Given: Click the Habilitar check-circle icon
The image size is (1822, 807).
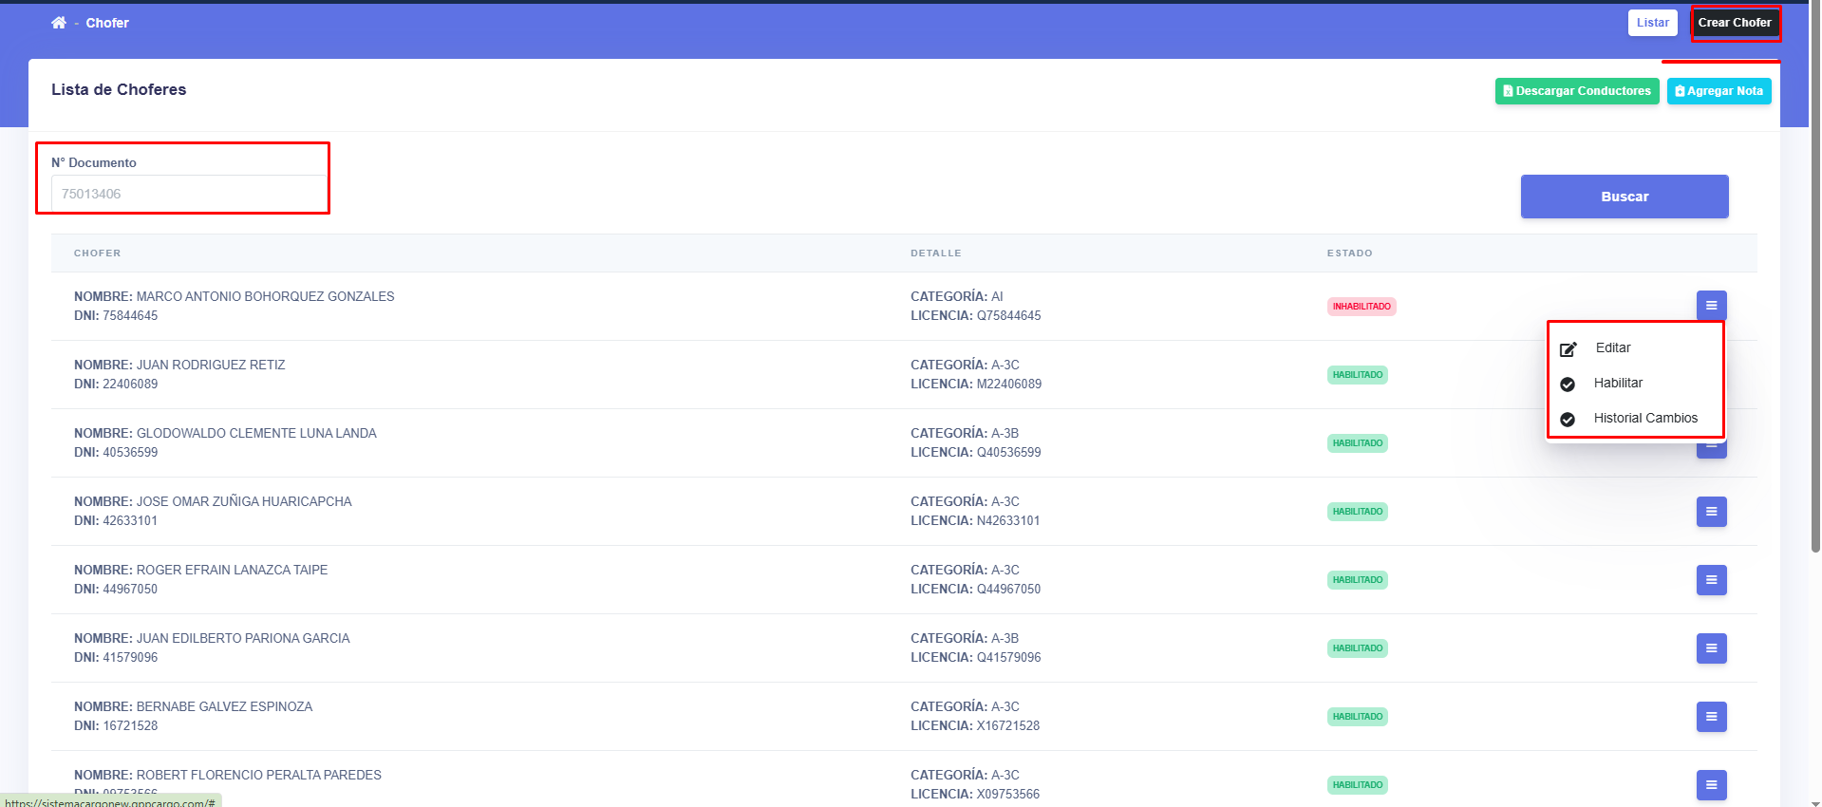Looking at the screenshot, I should (x=1568, y=385).
